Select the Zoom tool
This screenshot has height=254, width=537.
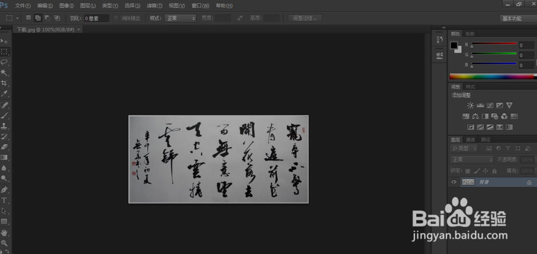point(4,243)
